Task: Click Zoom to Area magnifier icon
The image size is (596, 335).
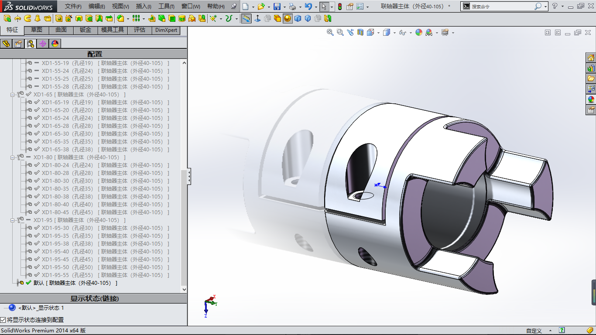Action: pos(340,32)
